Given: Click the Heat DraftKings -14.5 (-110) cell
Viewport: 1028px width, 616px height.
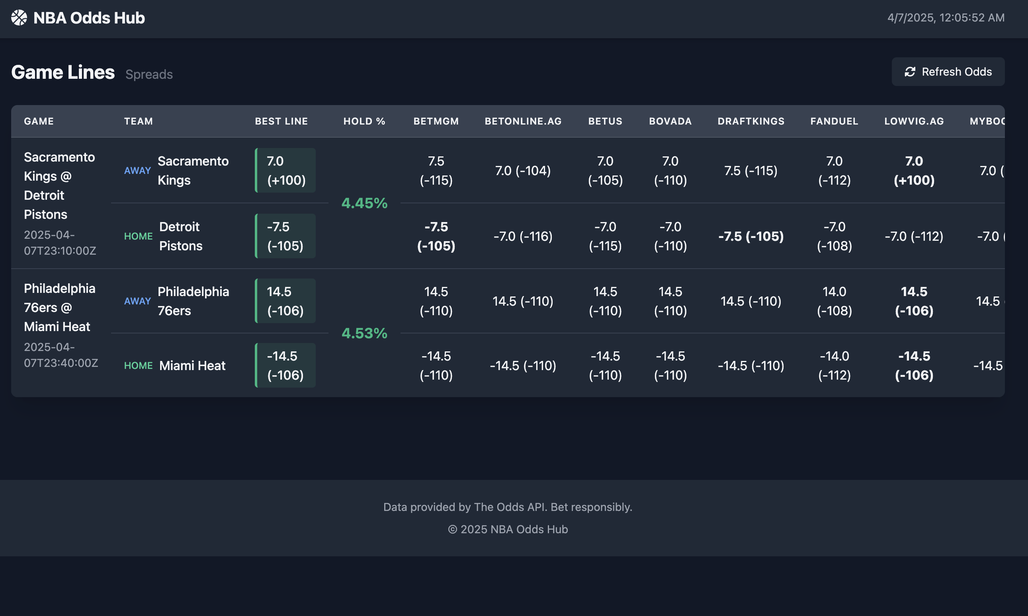Looking at the screenshot, I should tap(750, 365).
